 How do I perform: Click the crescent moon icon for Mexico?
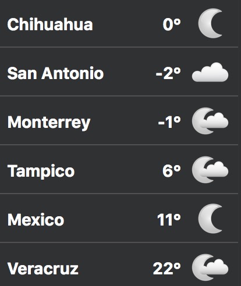210,219
